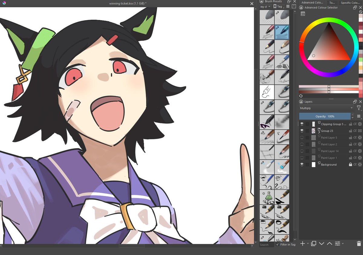Pick green swatch in colour history
The image size is (363, 255).
click(x=361, y=60)
